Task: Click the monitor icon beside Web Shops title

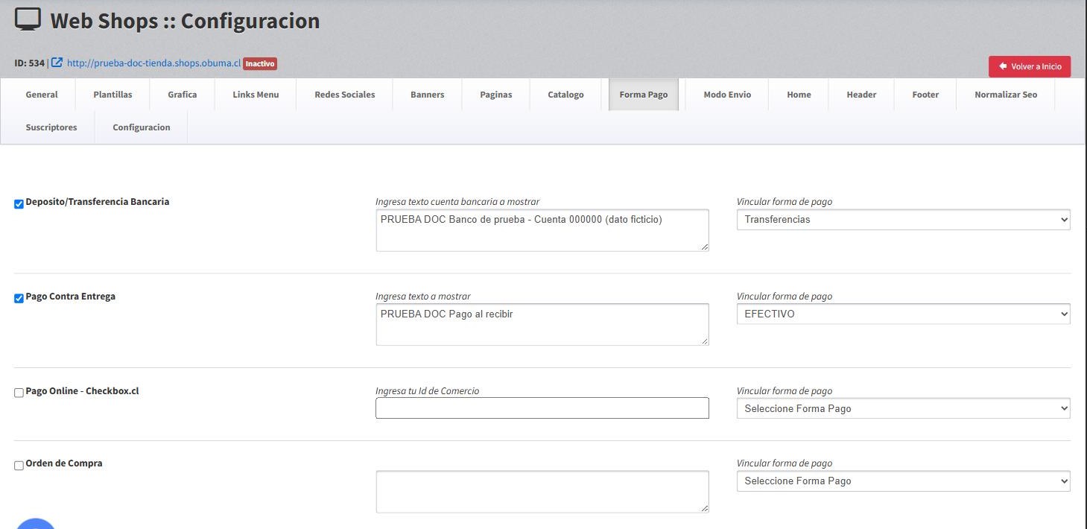Action: tap(28, 19)
